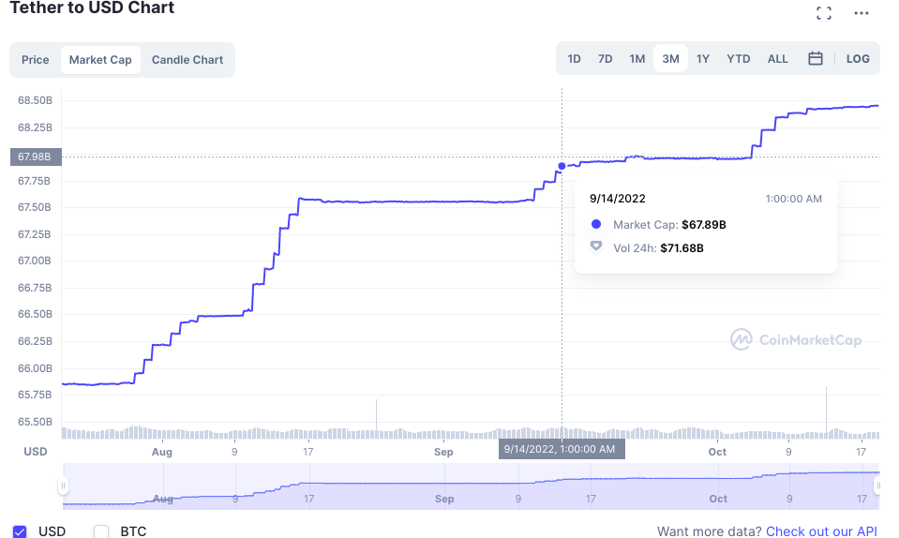Switch to the Price tab

(35, 60)
